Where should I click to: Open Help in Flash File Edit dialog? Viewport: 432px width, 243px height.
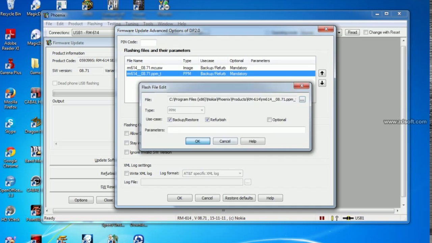point(252,141)
